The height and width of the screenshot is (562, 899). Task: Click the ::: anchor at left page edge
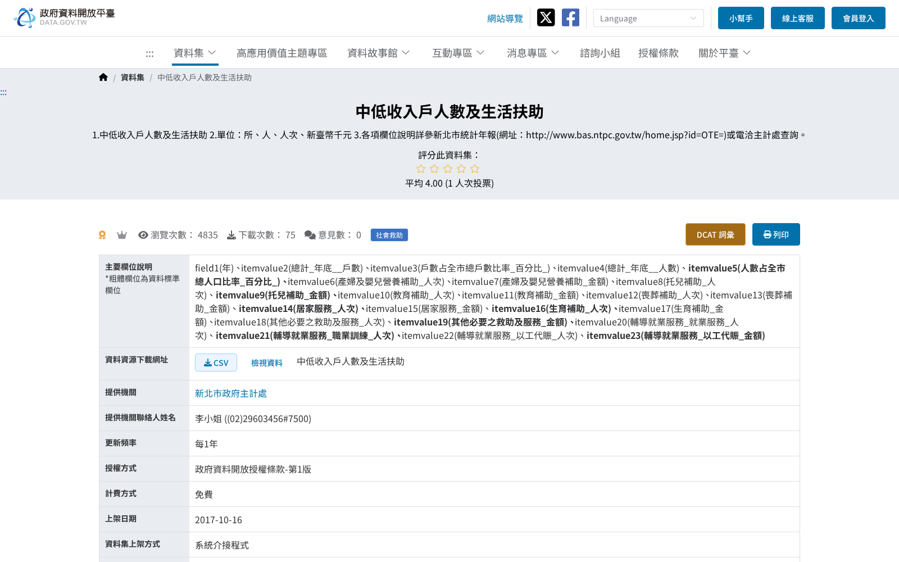coord(3,92)
